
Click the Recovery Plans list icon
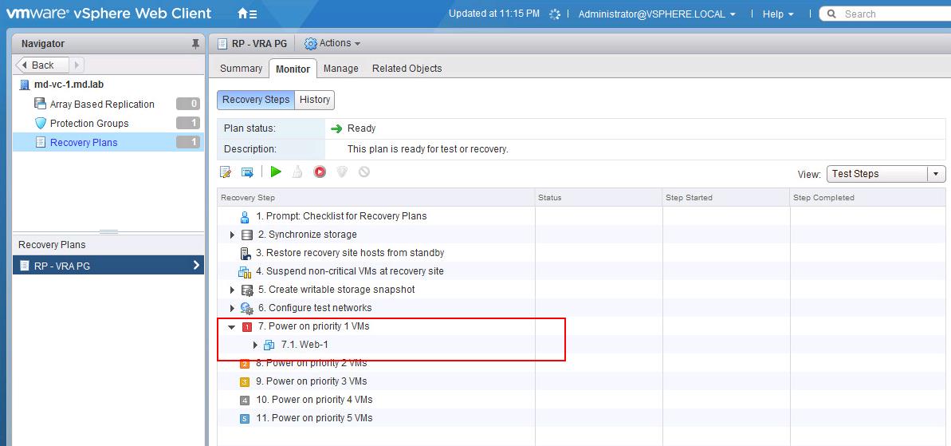click(41, 143)
